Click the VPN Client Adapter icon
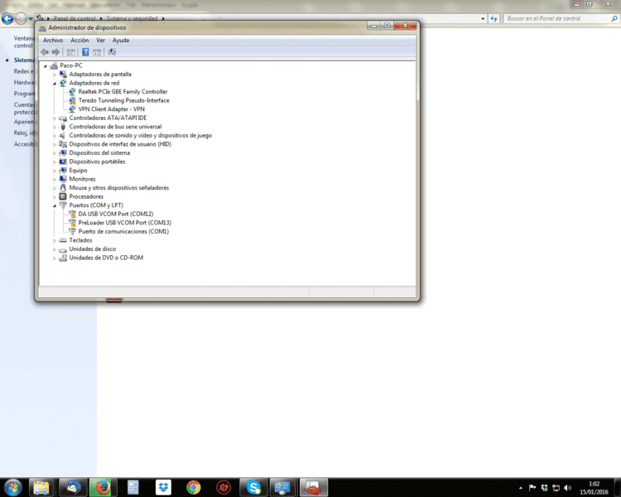The image size is (621, 497). (72, 109)
